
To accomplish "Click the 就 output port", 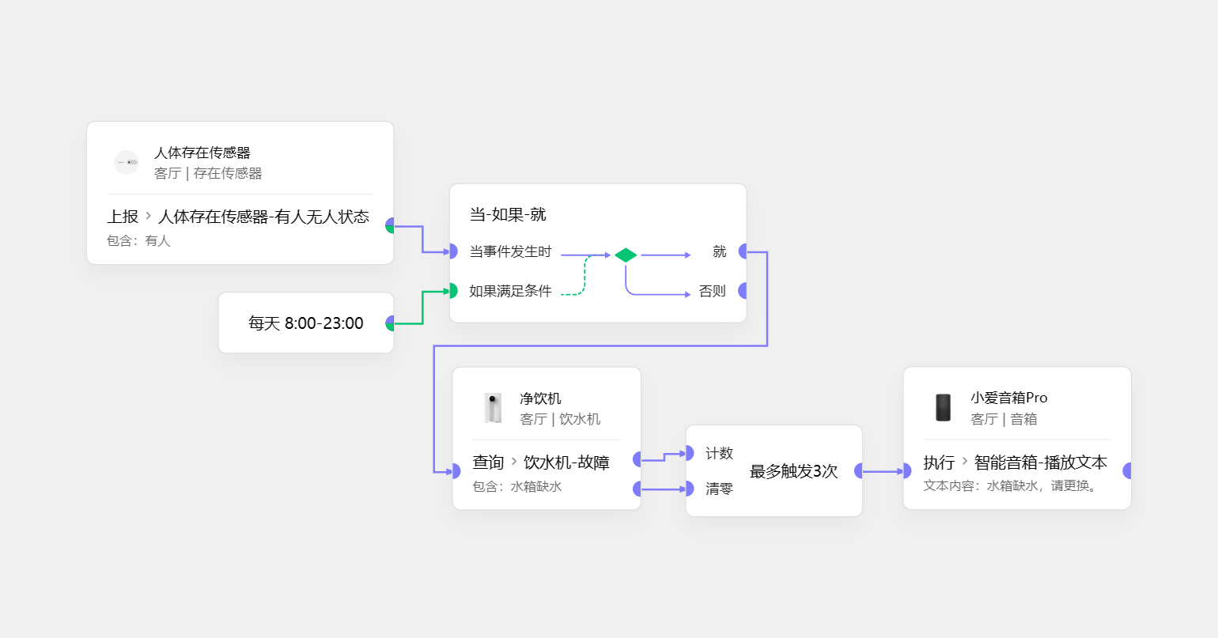I will pos(743,251).
